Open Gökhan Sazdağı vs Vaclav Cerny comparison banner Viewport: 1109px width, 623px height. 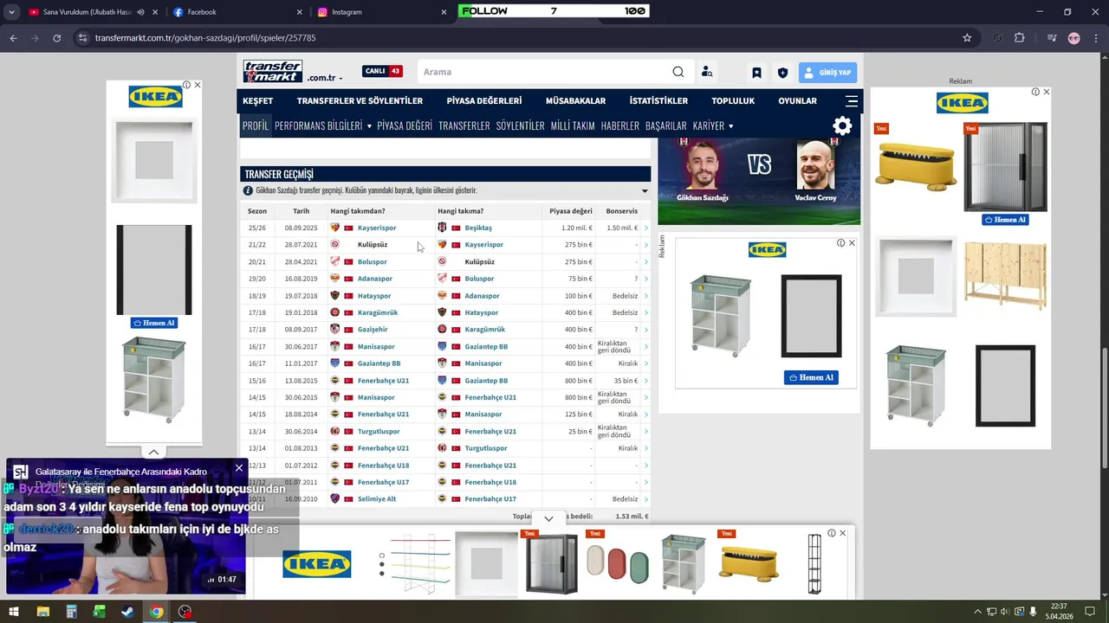[759, 181]
